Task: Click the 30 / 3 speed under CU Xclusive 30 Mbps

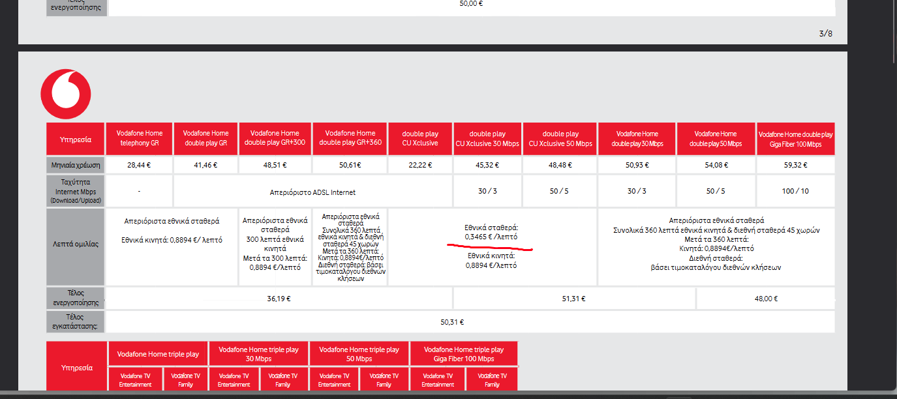Action: (488, 191)
